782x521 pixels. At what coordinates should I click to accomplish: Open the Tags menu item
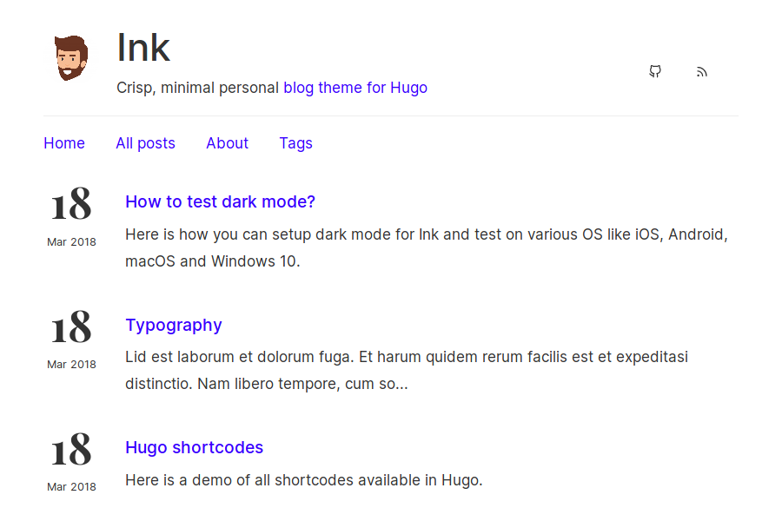click(x=295, y=143)
